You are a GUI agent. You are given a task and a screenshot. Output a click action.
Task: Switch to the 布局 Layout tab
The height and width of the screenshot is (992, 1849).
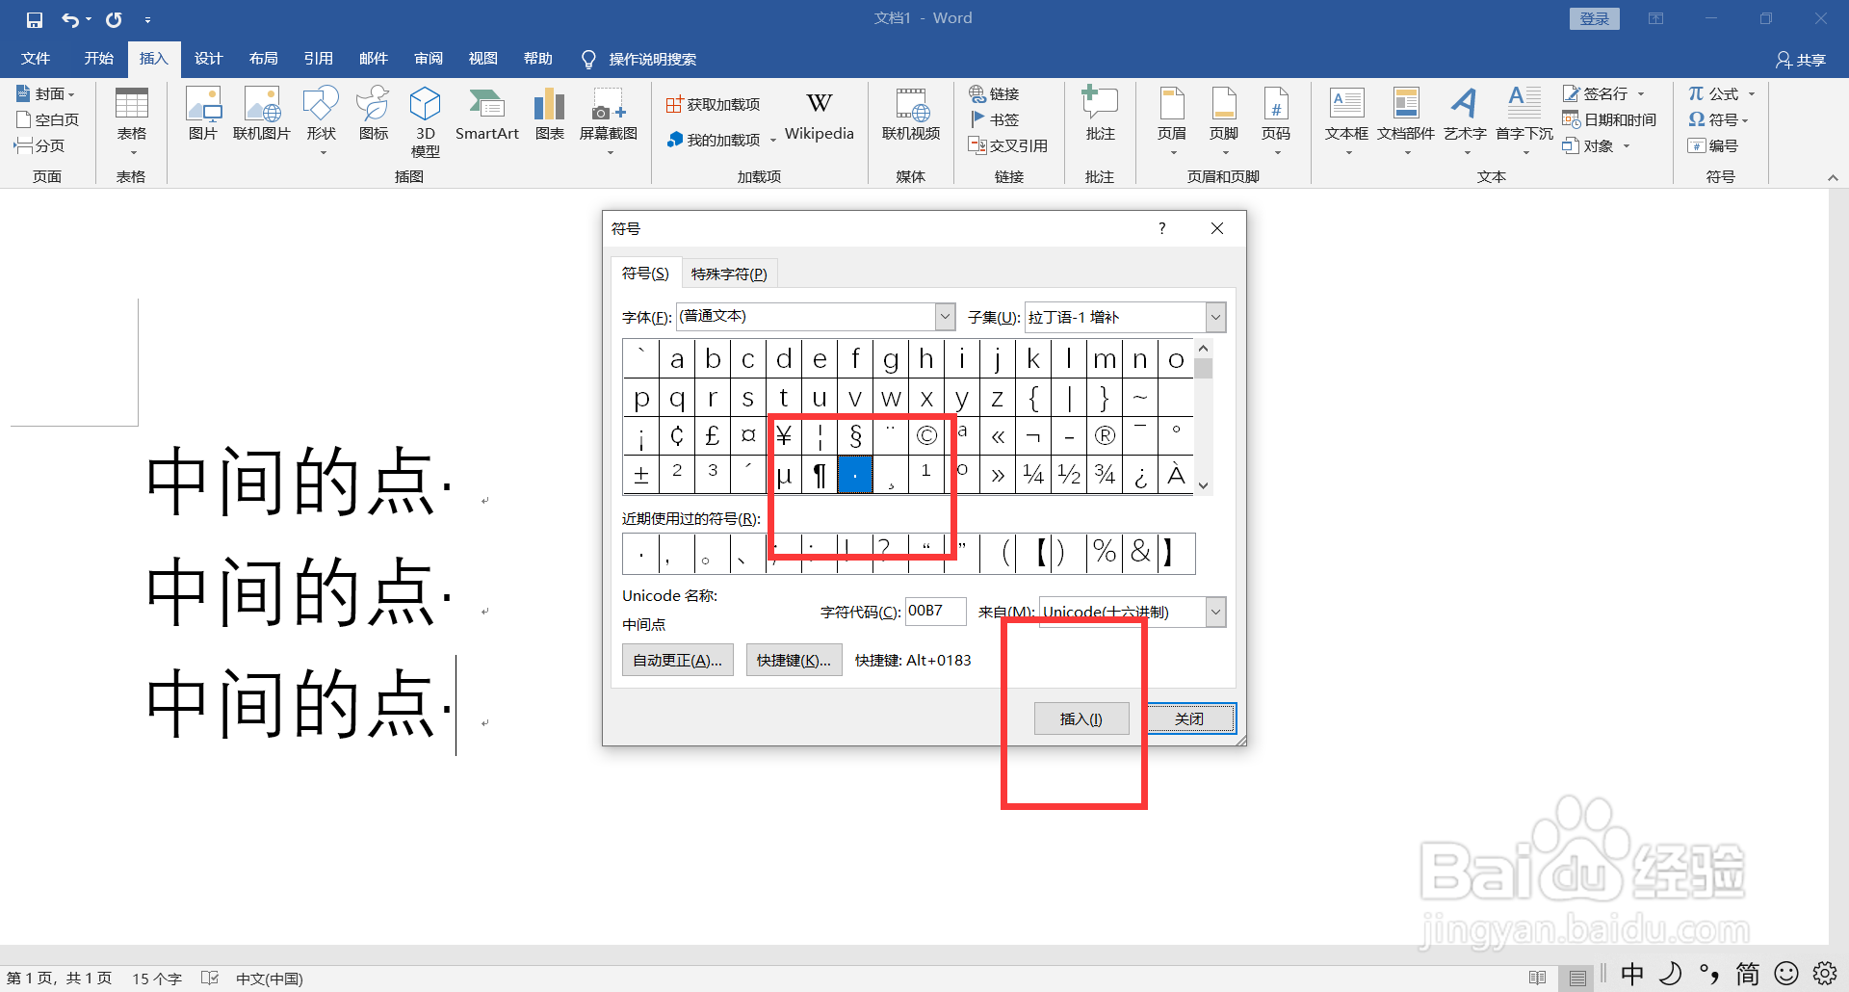click(x=263, y=59)
